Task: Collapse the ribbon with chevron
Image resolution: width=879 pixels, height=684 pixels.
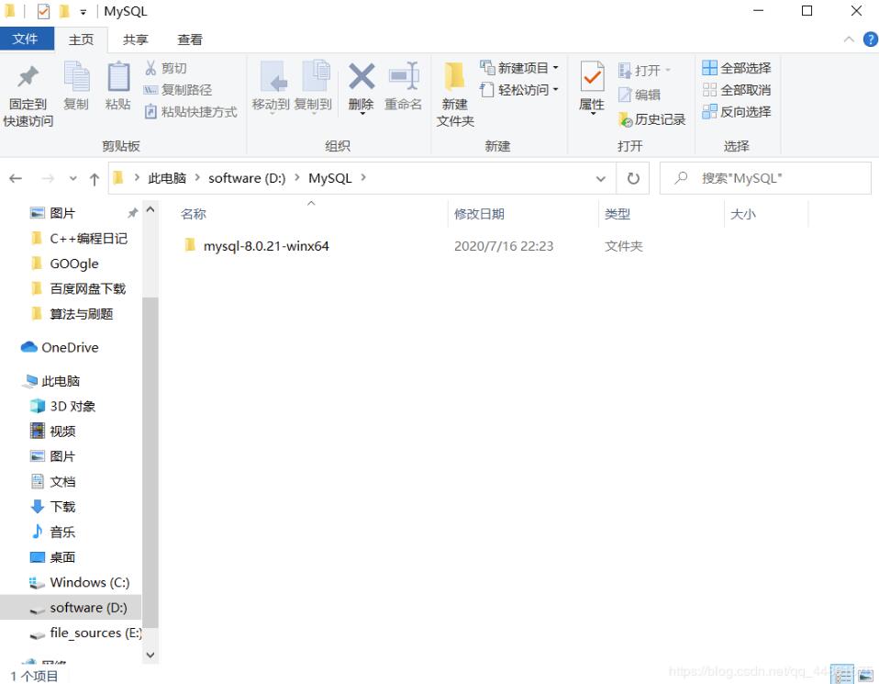Action: coord(849,39)
